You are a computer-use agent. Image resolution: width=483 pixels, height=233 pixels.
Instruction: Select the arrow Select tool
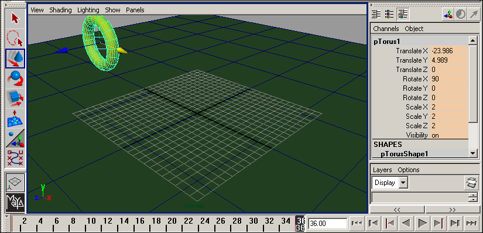click(15, 18)
